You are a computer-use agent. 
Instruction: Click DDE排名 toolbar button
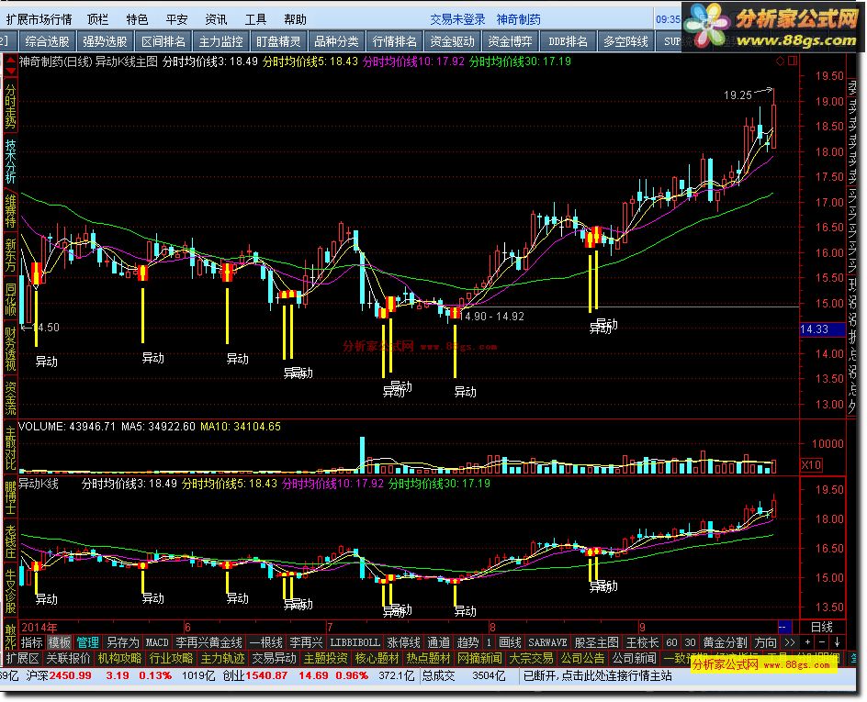point(568,41)
